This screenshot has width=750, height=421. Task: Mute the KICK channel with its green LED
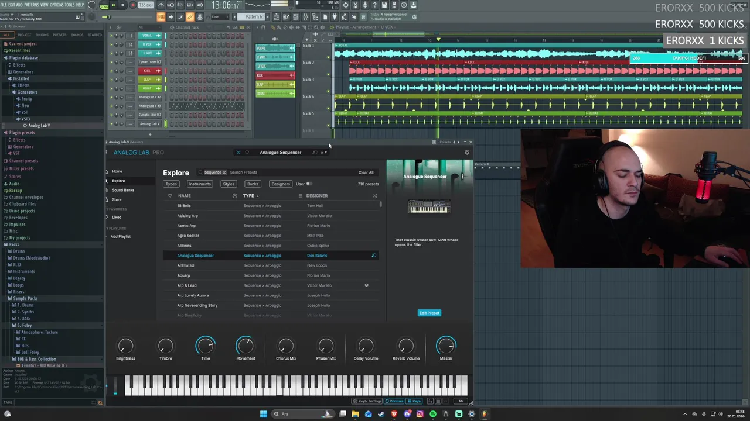point(111,71)
